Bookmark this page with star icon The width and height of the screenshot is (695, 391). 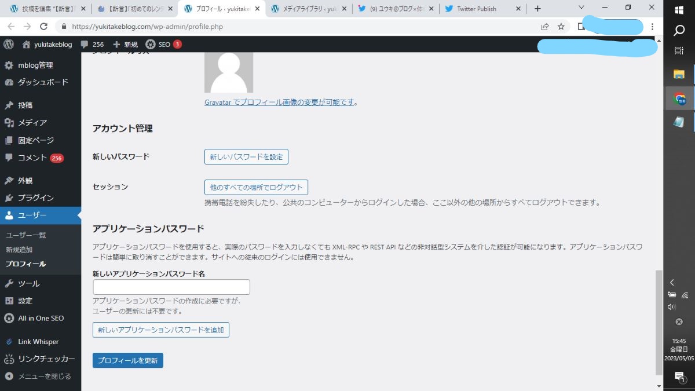pyautogui.click(x=561, y=27)
